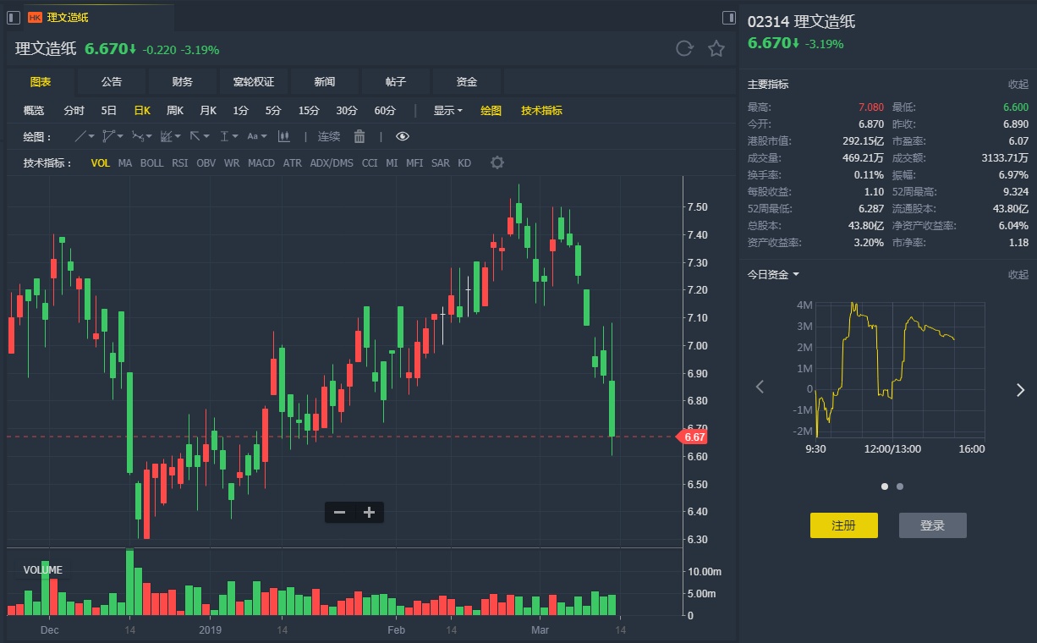Zoom in the chart with the plus button
Screen dimensions: 1037x643
click(x=369, y=512)
